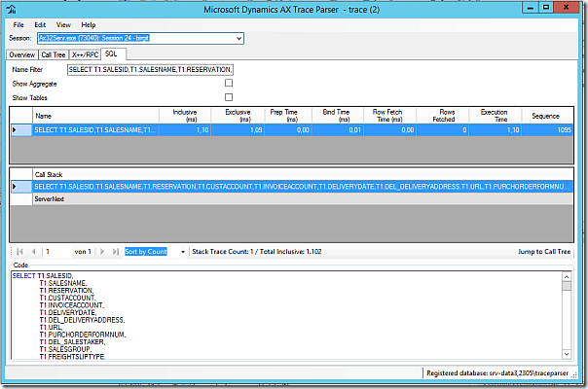Select the SQL grid row header arrow
588x389 pixels.
coord(21,130)
